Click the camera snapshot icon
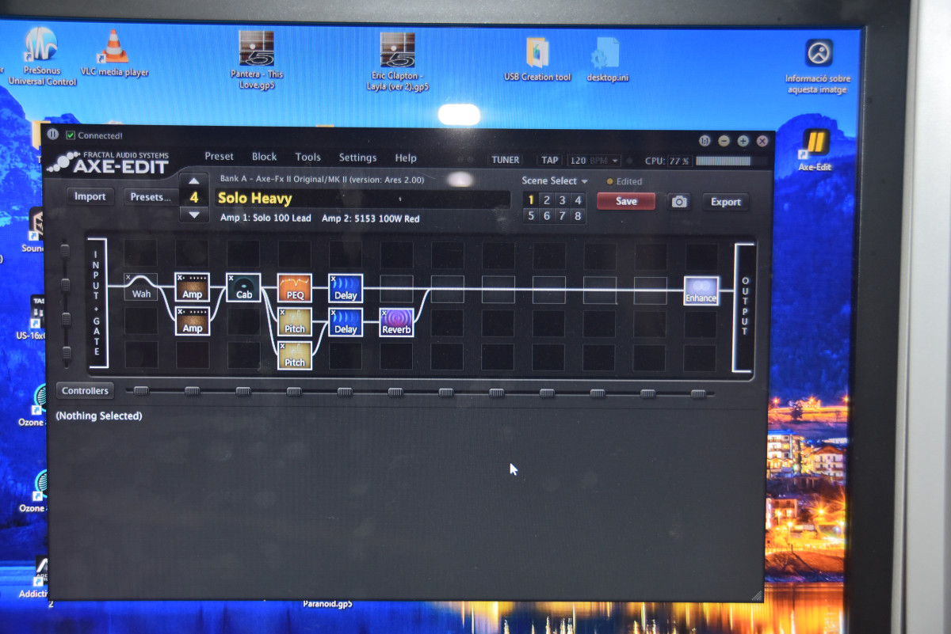This screenshot has height=634, width=951. click(x=679, y=202)
